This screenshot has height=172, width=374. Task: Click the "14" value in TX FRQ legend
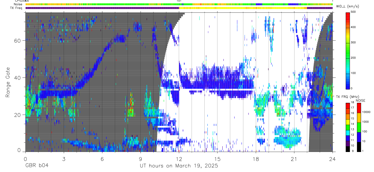pyautogui.click(x=353, y=124)
